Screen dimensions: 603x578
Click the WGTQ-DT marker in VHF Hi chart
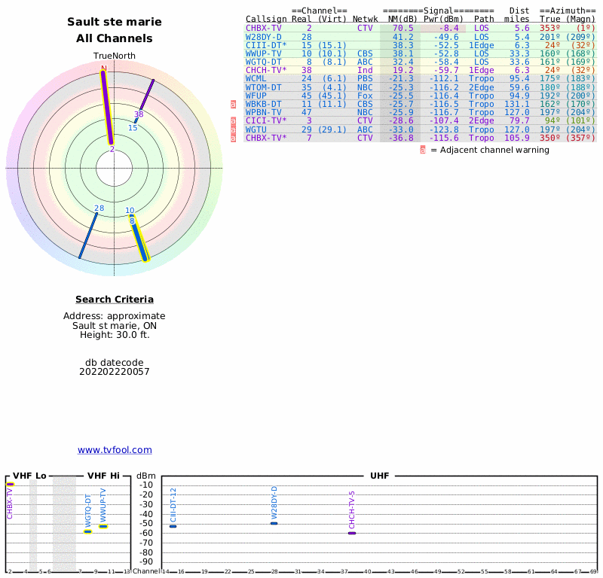[x=87, y=531]
